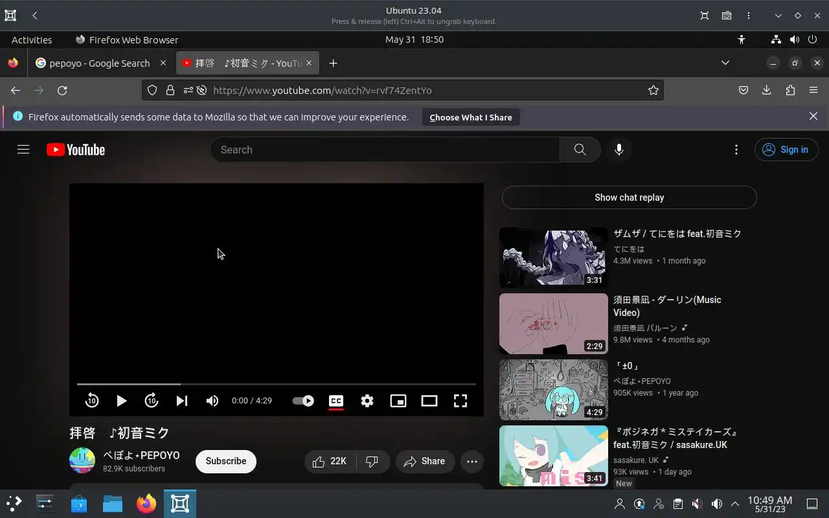The image size is (829, 518).
Task: Subscribe to the PEPOYO channel
Action: click(226, 461)
